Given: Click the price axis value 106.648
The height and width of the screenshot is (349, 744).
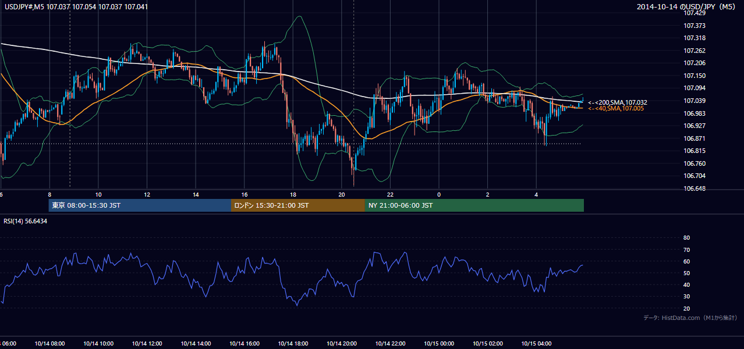Looking at the screenshot, I should click(x=695, y=188).
